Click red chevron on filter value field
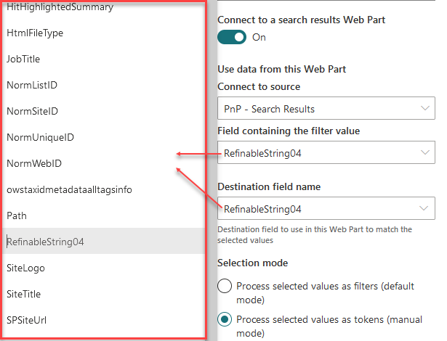Viewport: 447px width, 341px height. [424, 152]
